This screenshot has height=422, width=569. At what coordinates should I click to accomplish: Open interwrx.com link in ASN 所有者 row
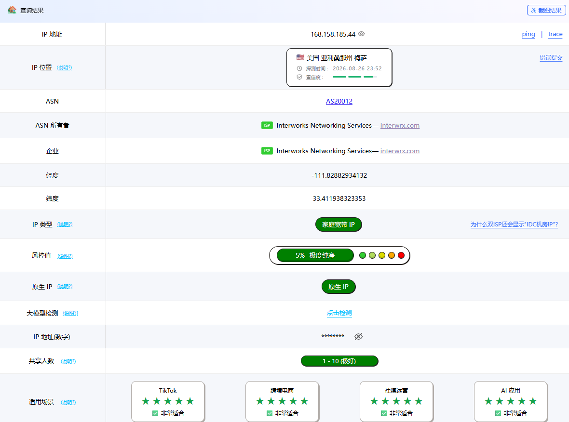coord(400,125)
